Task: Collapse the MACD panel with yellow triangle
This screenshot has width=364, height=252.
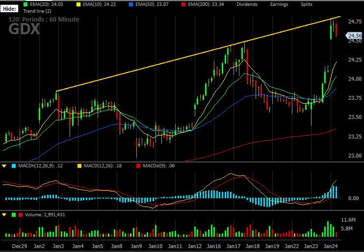Action: click(x=4, y=166)
